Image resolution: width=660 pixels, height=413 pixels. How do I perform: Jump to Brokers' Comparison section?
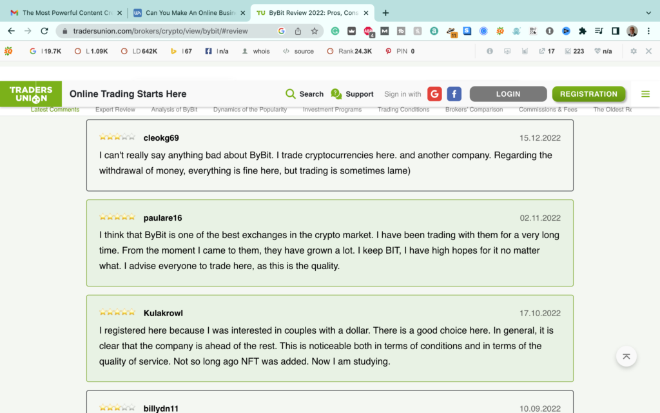(474, 110)
